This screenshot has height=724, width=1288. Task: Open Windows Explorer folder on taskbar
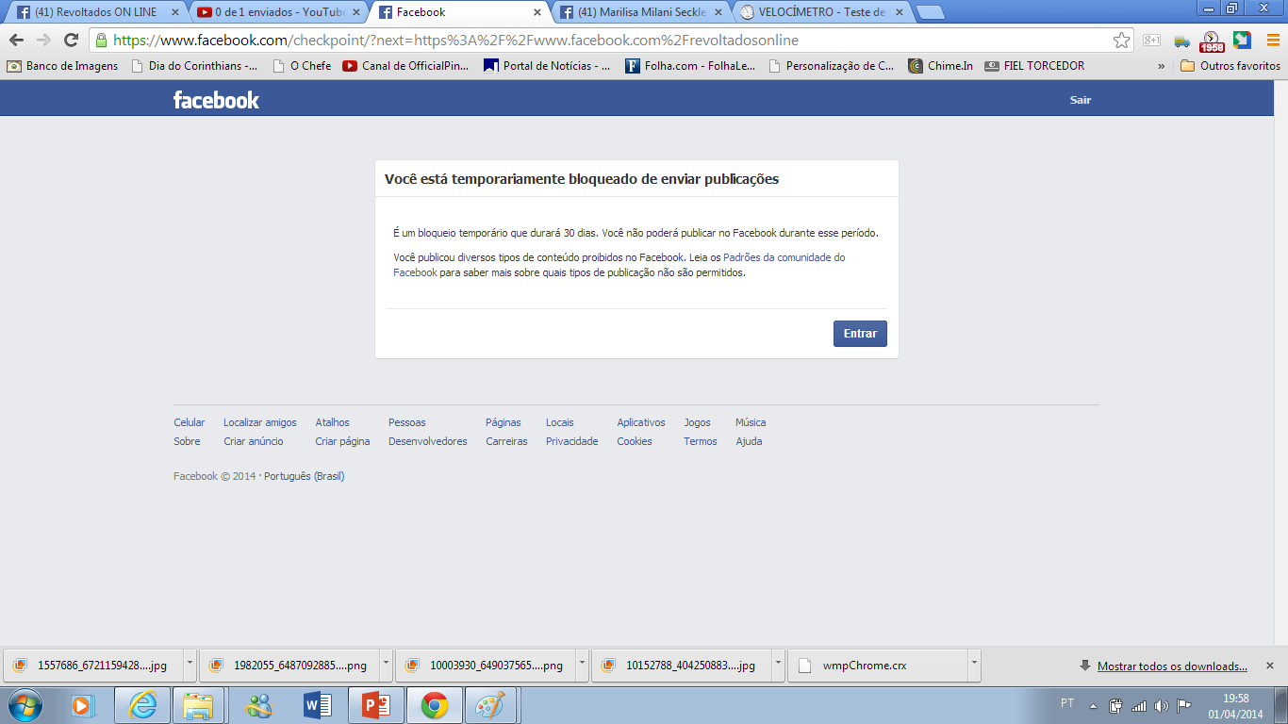pyautogui.click(x=199, y=705)
